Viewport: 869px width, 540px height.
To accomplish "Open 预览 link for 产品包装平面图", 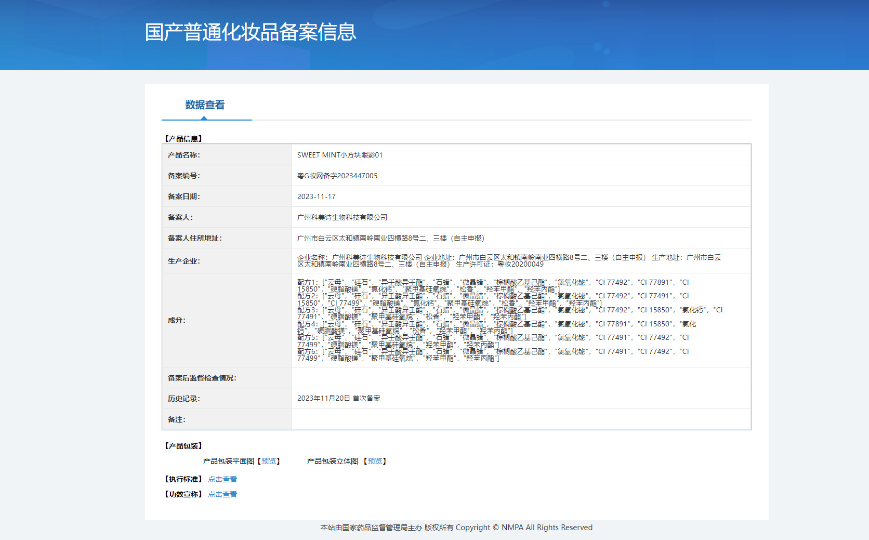I will pyautogui.click(x=269, y=461).
